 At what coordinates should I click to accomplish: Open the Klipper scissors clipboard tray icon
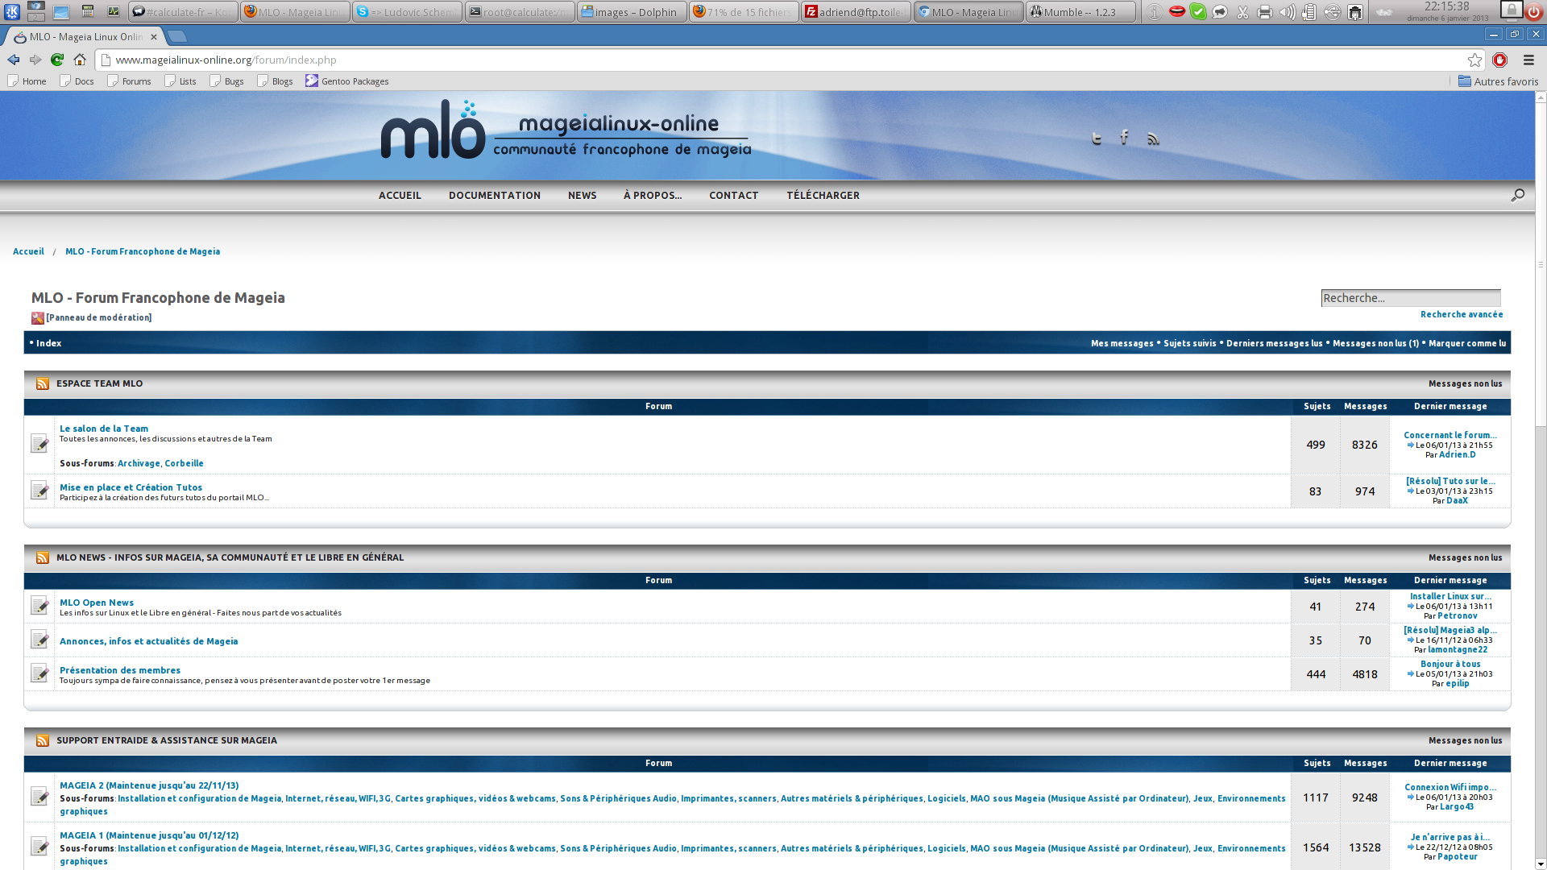click(x=1242, y=12)
